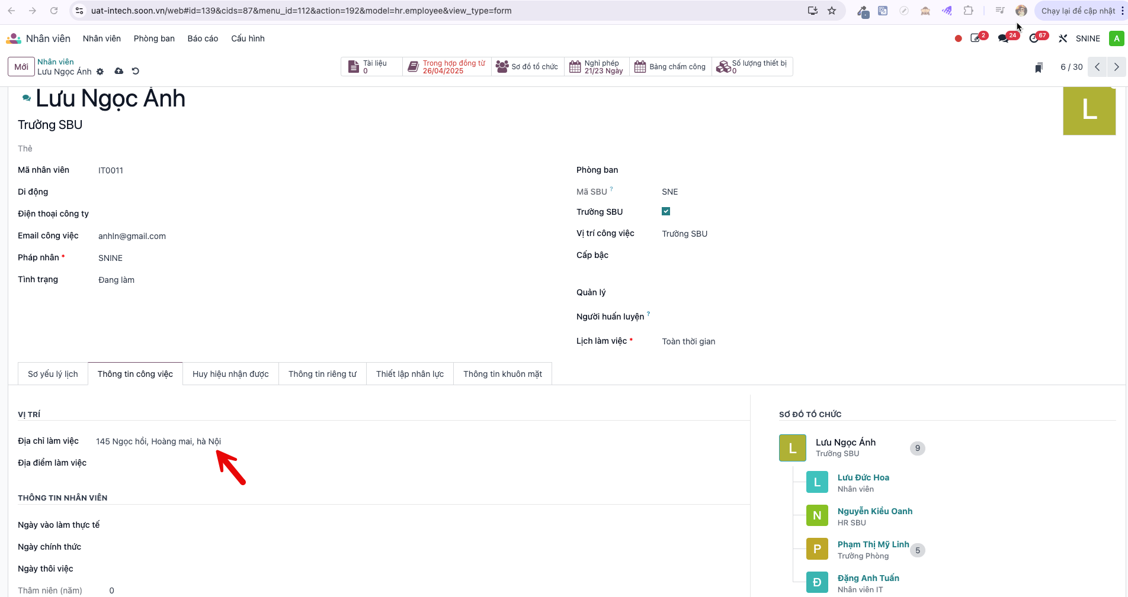
Task: Open Trong hợp đồng từ 26/04/2025 button
Action: 447,67
